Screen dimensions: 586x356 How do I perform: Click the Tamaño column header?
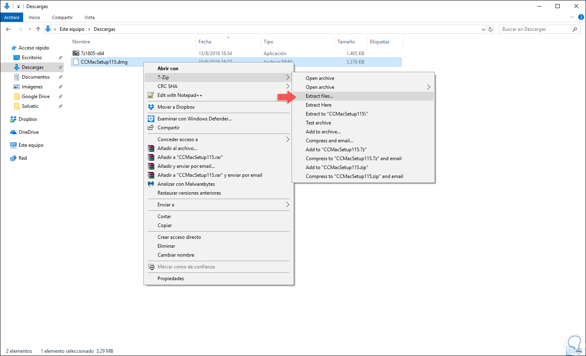(x=346, y=42)
